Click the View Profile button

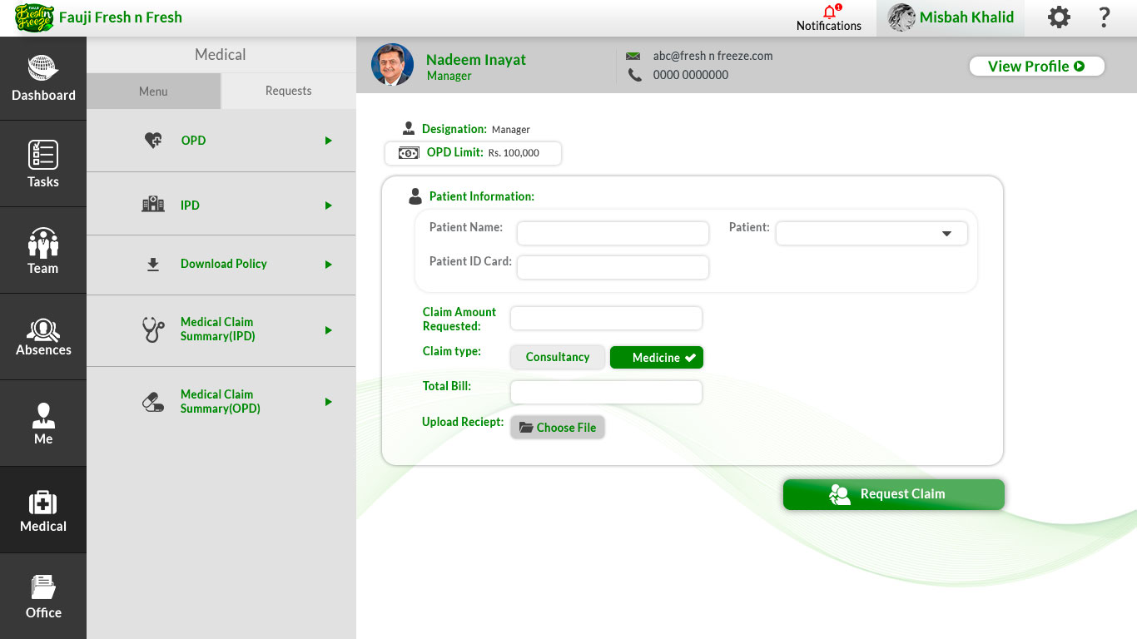[1036, 67]
